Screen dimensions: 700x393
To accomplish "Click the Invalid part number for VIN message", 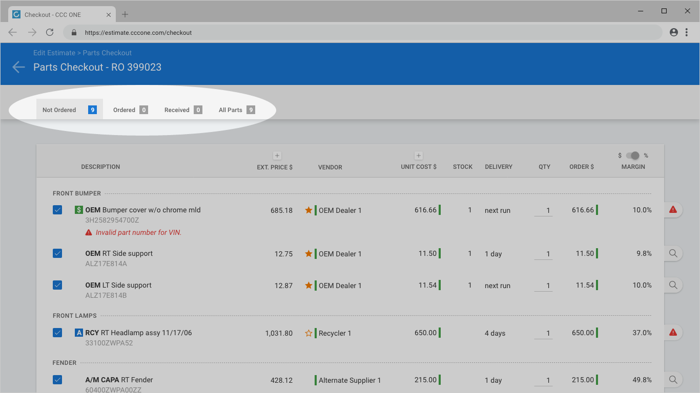I will [138, 232].
